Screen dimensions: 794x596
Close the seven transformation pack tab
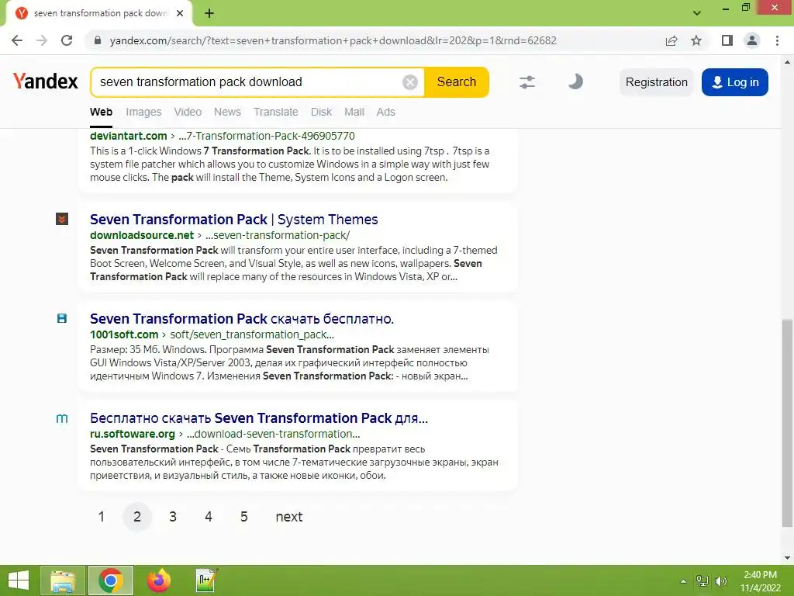(180, 14)
